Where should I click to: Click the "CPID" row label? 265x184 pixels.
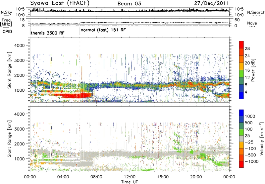(7, 32)
